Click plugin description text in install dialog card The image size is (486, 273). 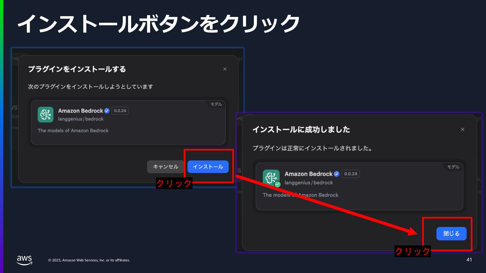click(73, 131)
